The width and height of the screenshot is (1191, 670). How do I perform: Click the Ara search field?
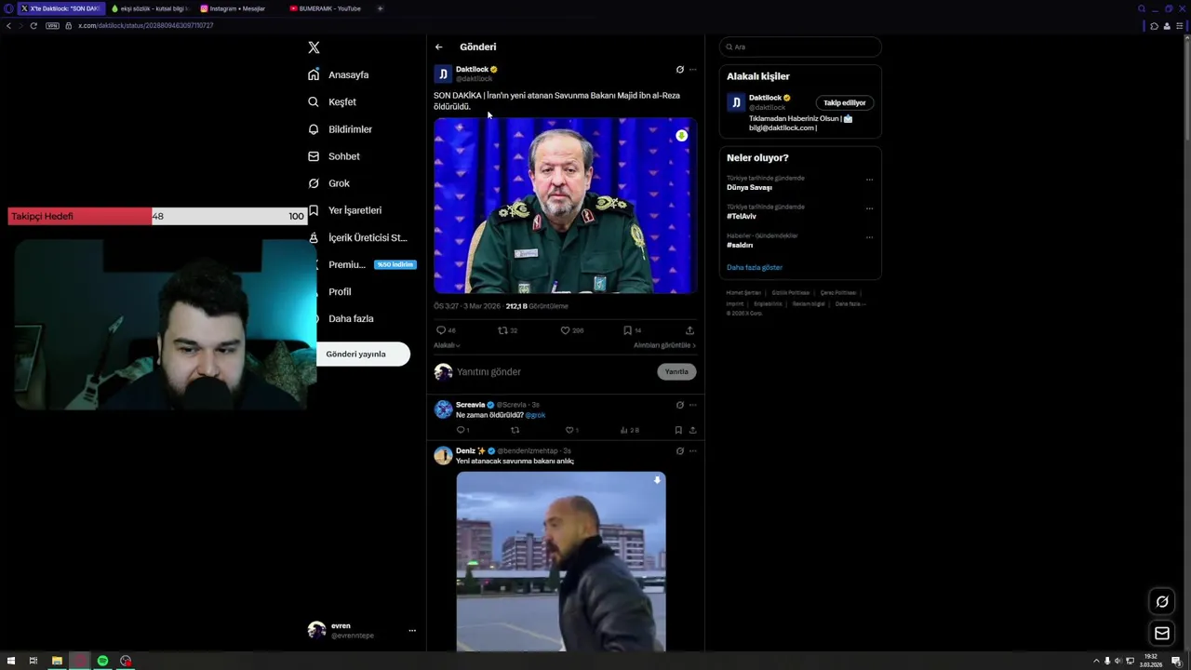coord(800,47)
